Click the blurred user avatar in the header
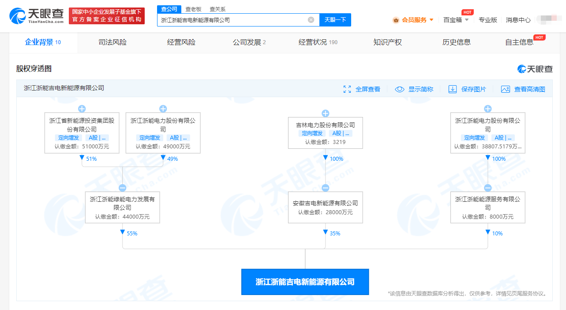The image size is (566, 310). click(550, 20)
